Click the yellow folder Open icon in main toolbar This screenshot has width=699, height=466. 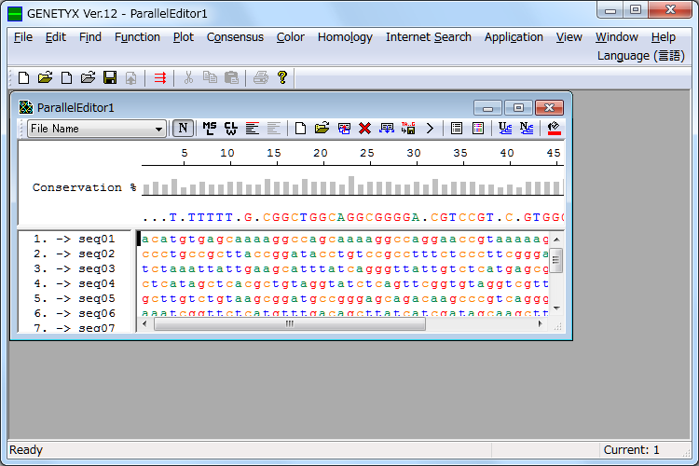(x=45, y=77)
